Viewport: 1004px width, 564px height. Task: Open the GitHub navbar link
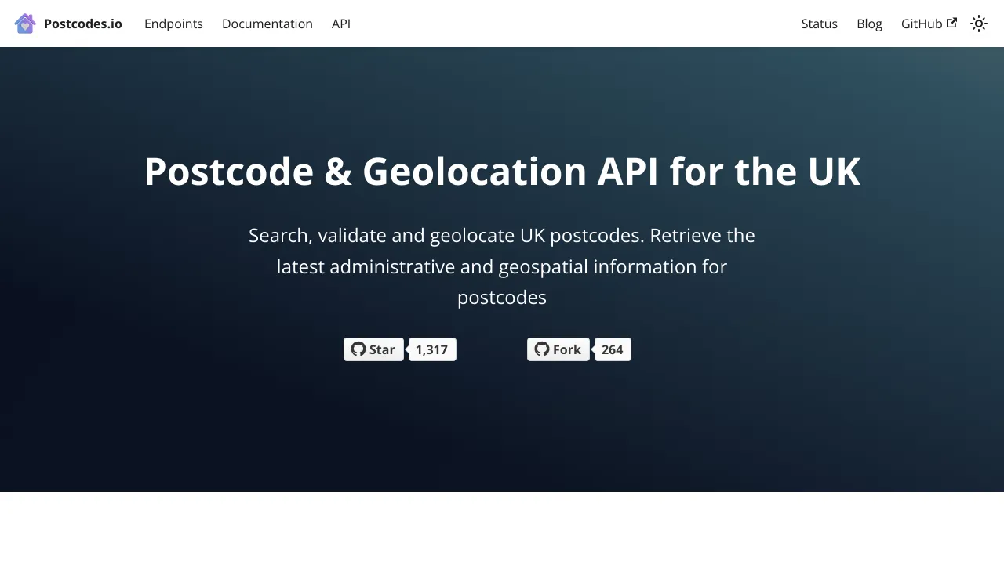(x=929, y=23)
